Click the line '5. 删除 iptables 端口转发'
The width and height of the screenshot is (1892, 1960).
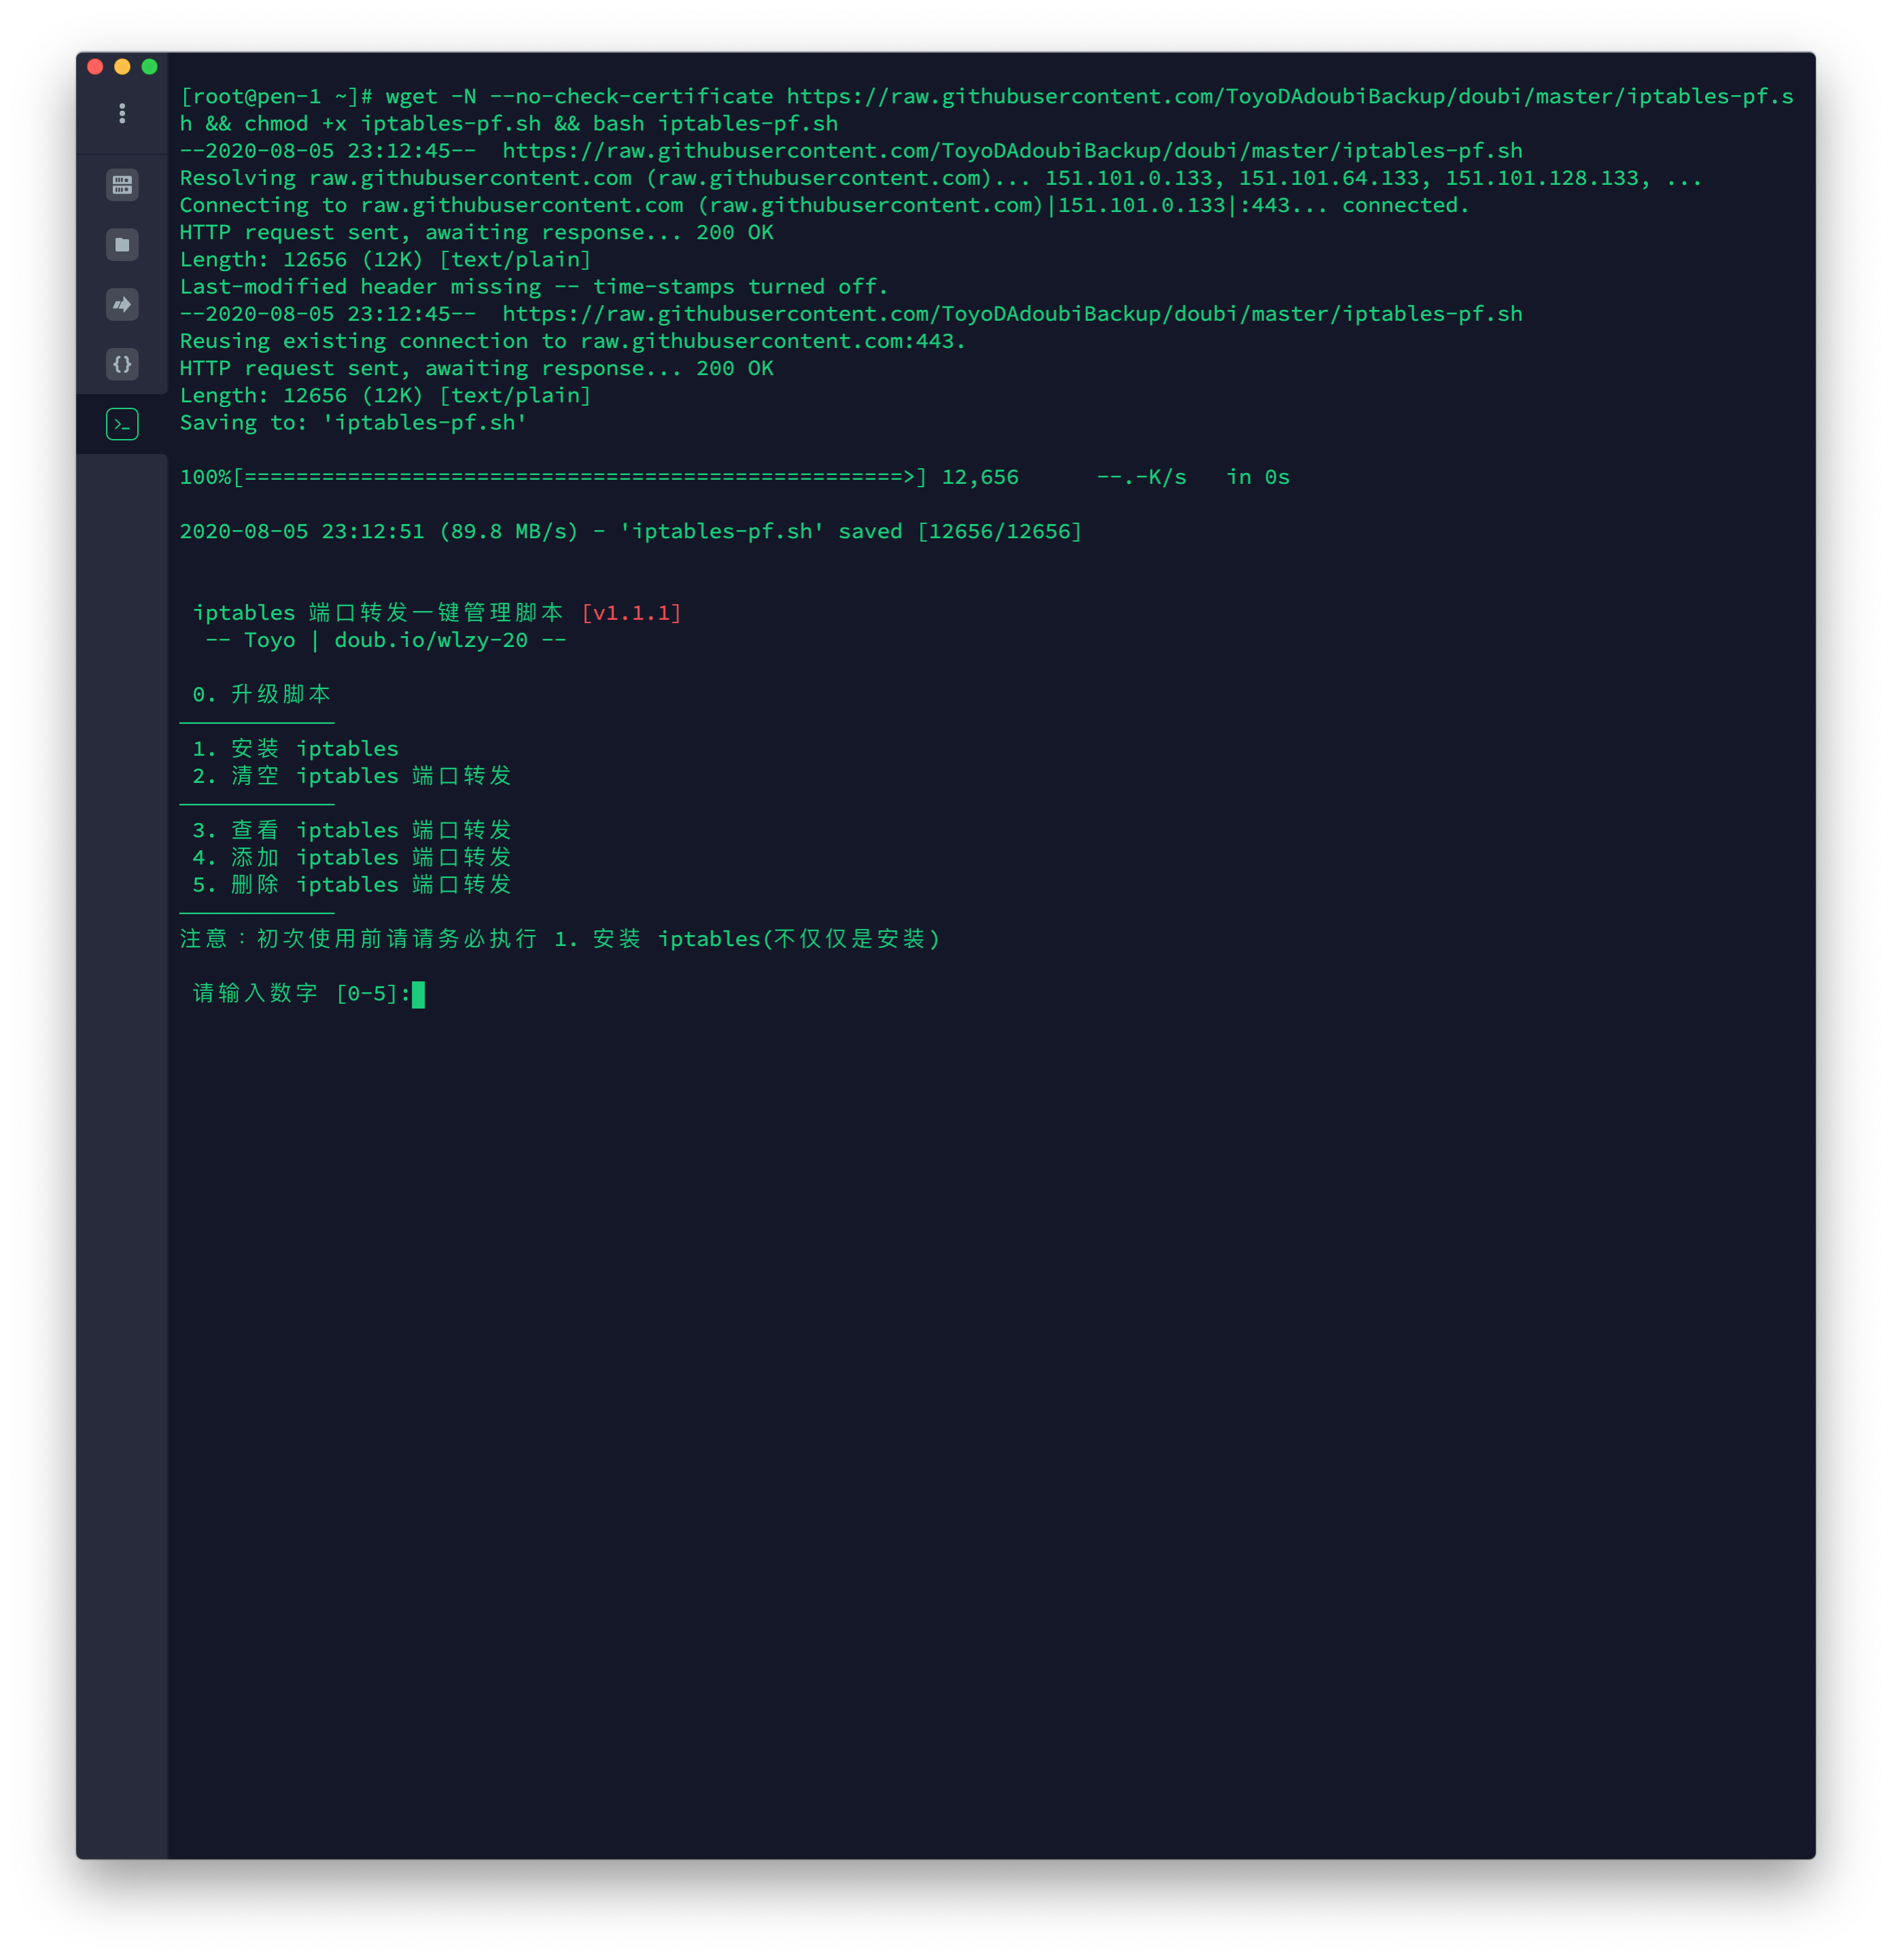351,884
